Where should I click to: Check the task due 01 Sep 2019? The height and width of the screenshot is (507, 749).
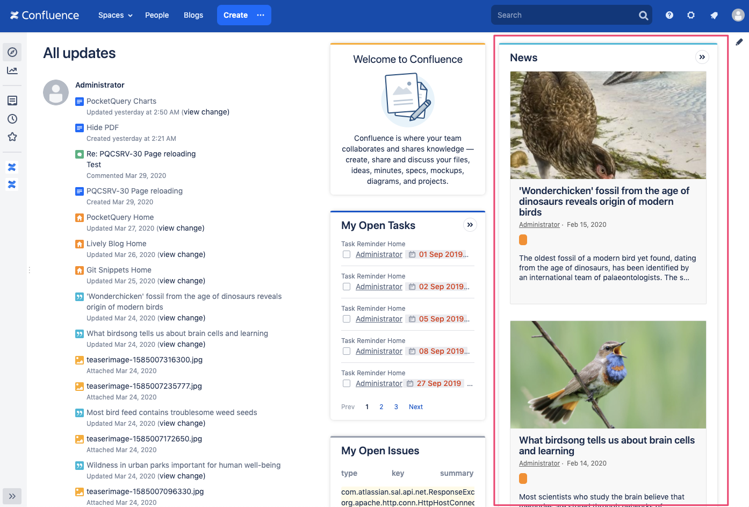(x=347, y=254)
